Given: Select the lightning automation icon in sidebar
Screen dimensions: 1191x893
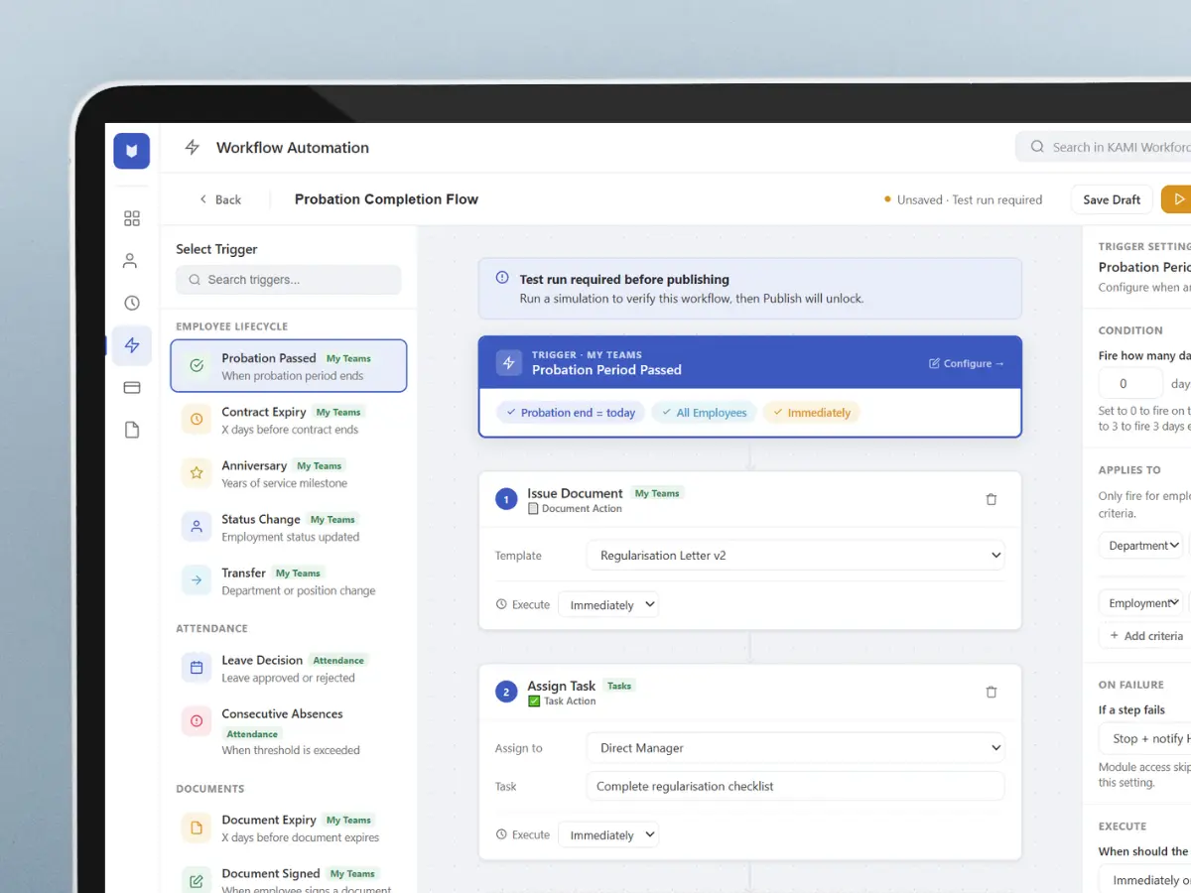Looking at the screenshot, I should click(x=132, y=345).
